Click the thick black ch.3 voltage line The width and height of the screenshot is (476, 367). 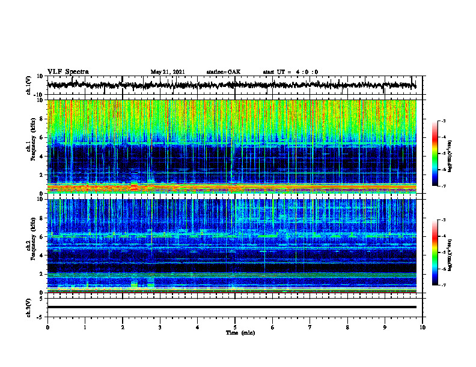pyautogui.click(x=231, y=307)
